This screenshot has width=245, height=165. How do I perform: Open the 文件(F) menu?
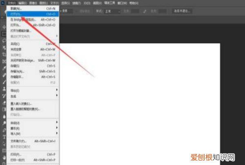pyautogui.click(x=12, y=3)
